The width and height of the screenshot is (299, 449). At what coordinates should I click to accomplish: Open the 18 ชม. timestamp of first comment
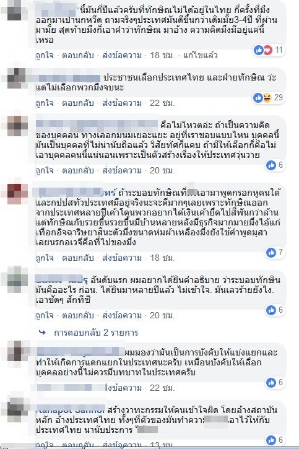coord(162,55)
